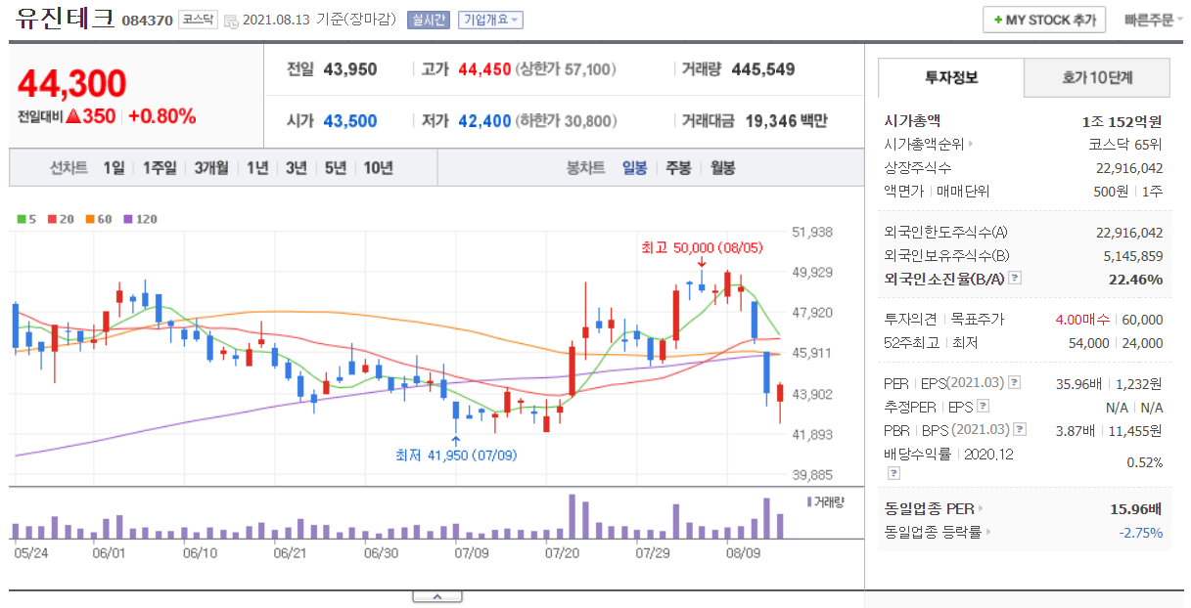
Task: Click the orange 60-day moving average legend
Action: click(x=99, y=219)
